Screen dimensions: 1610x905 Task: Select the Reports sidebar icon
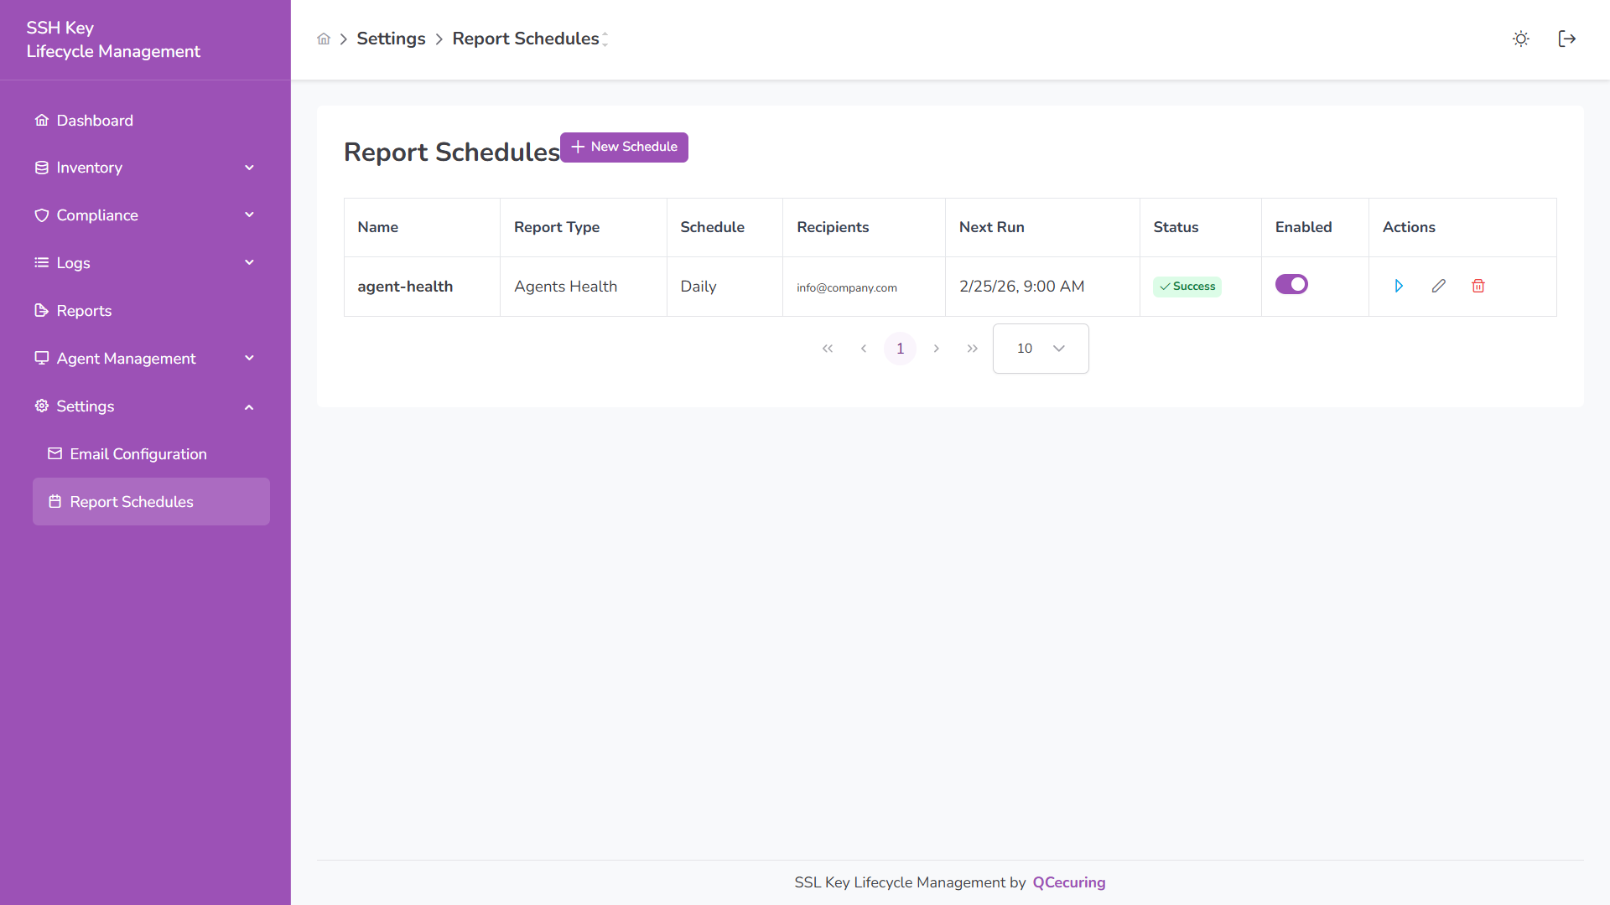pyautogui.click(x=41, y=310)
